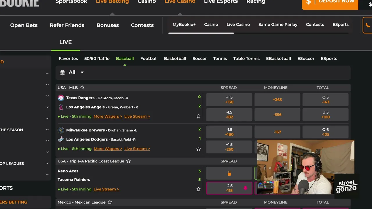
Task: Open Racing in the top navigation
Action: 256,2
